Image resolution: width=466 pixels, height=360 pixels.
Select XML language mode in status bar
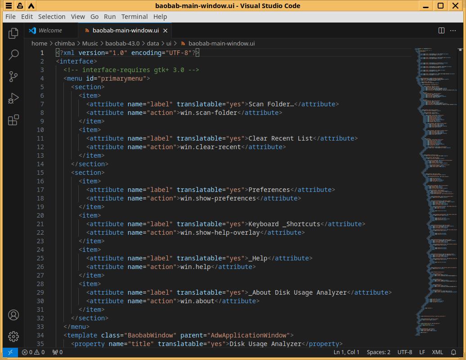pyautogui.click(x=437, y=352)
